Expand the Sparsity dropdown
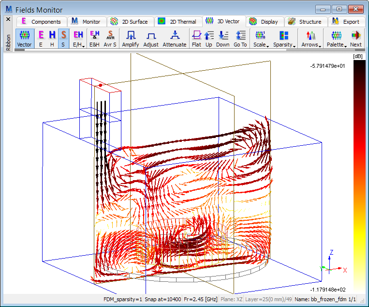This screenshot has height=307, width=369. (284, 38)
